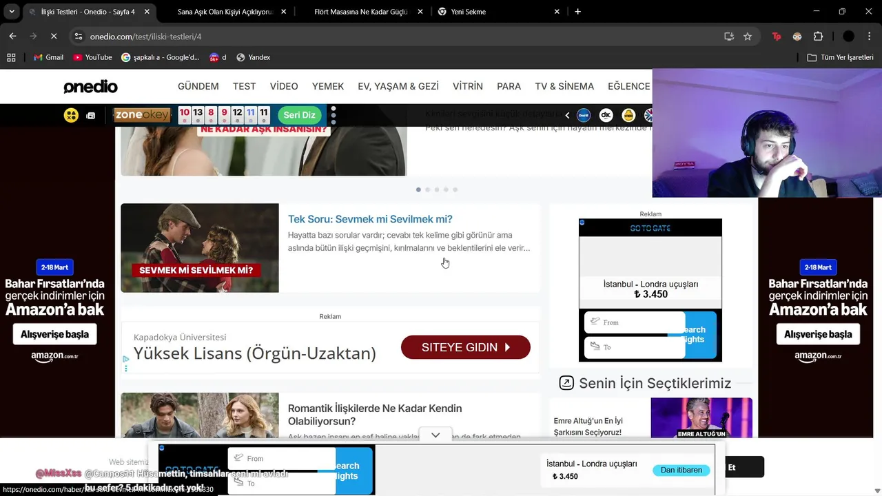Open the EĞLENCE menu item

(628, 86)
